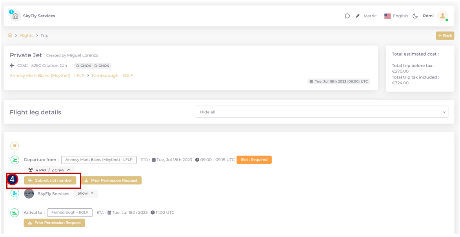Click the departure plane timeline icon
The width and height of the screenshot is (460, 237).
tap(15, 160)
